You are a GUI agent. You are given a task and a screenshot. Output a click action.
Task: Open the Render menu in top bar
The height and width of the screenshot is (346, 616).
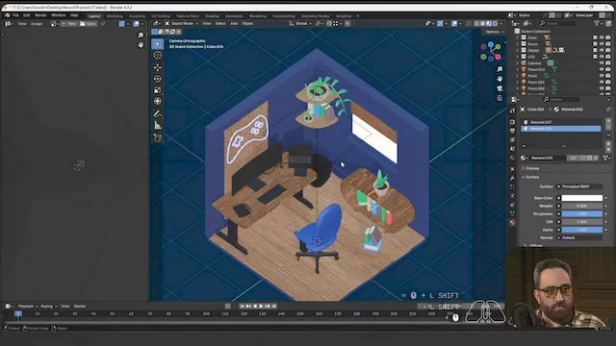(40, 15)
